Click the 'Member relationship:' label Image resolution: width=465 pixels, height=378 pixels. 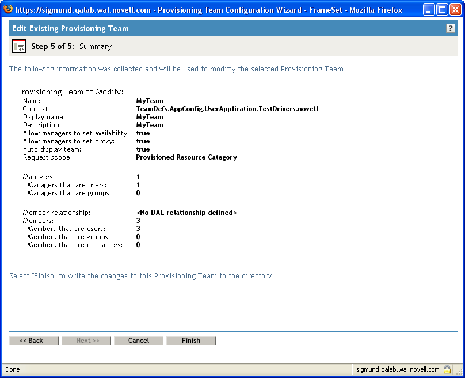point(56,213)
